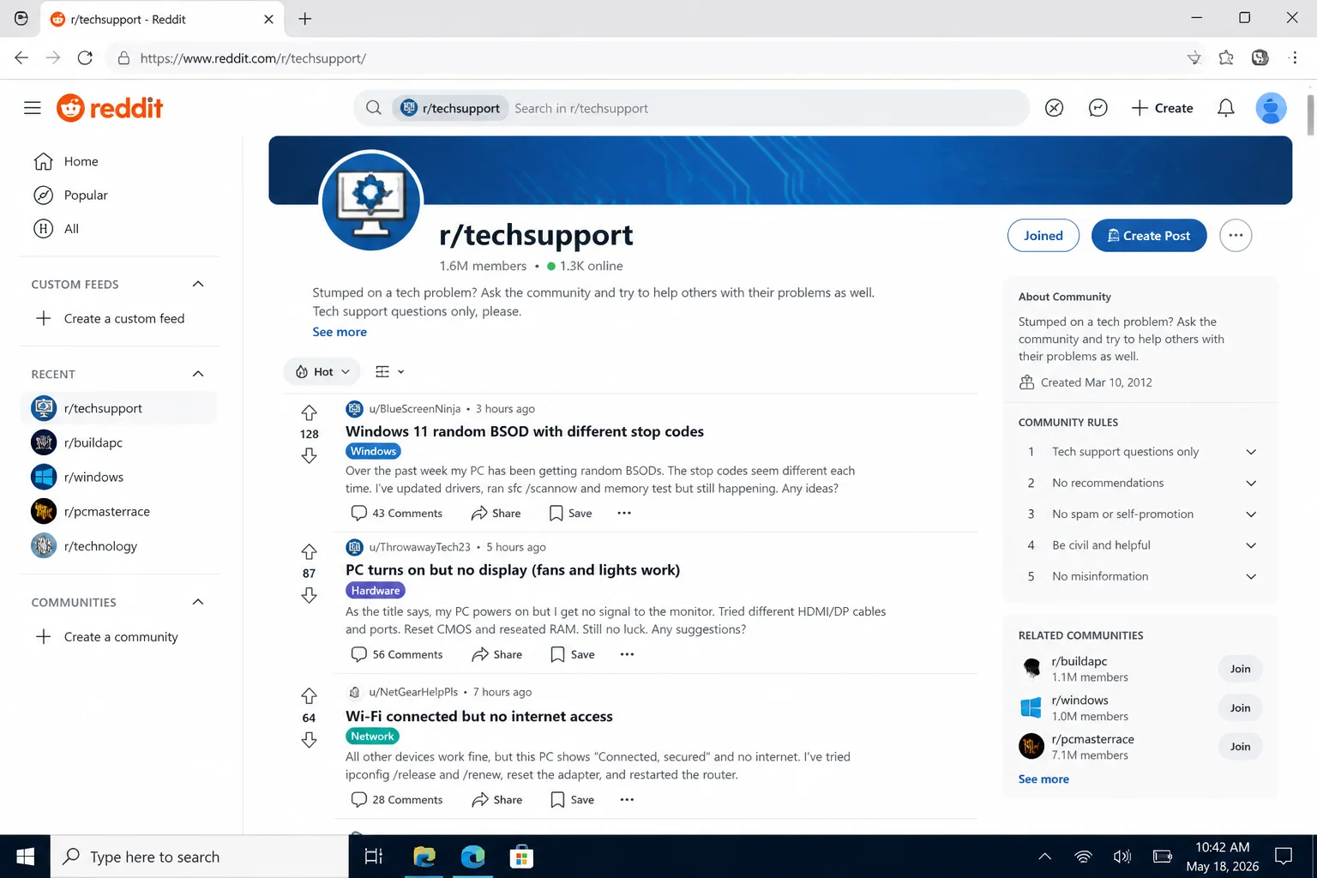Click See more under community description
Image resolution: width=1317 pixels, height=878 pixels.
pyautogui.click(x=340, y=332)
